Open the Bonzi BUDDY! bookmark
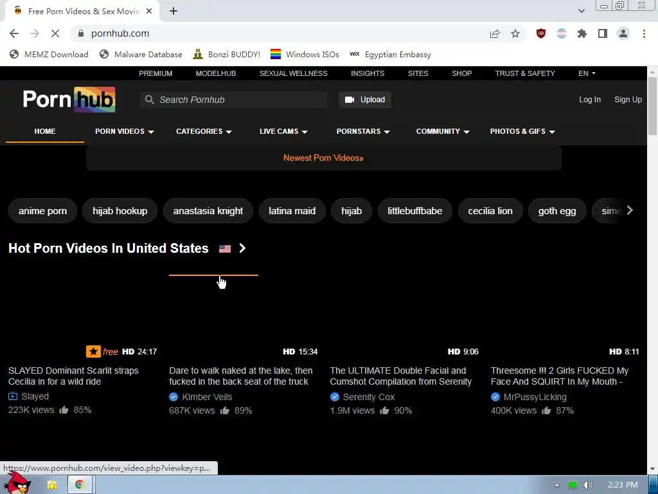 pos(227,54)
